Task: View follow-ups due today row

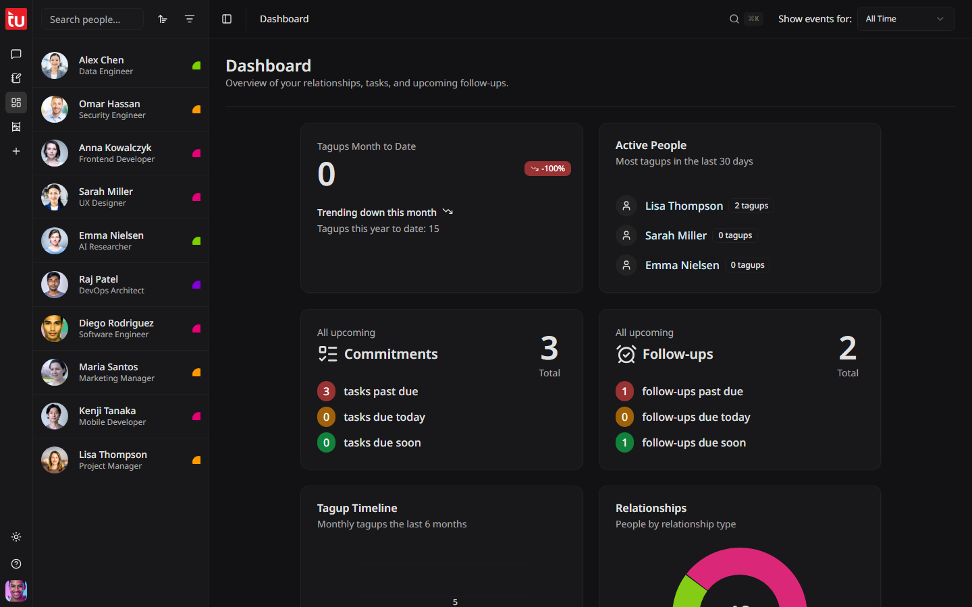Action: (683, 417)
